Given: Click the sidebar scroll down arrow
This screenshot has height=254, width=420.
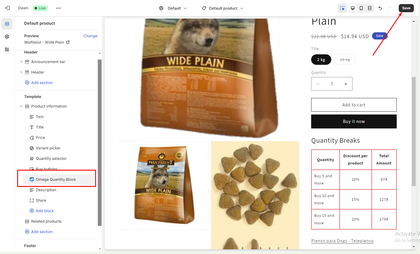Looking at the screenshot, I should (x=100, y=249).
